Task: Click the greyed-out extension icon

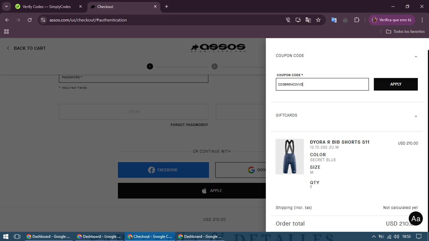Action: pyautogui.click(x=345, y=20)
